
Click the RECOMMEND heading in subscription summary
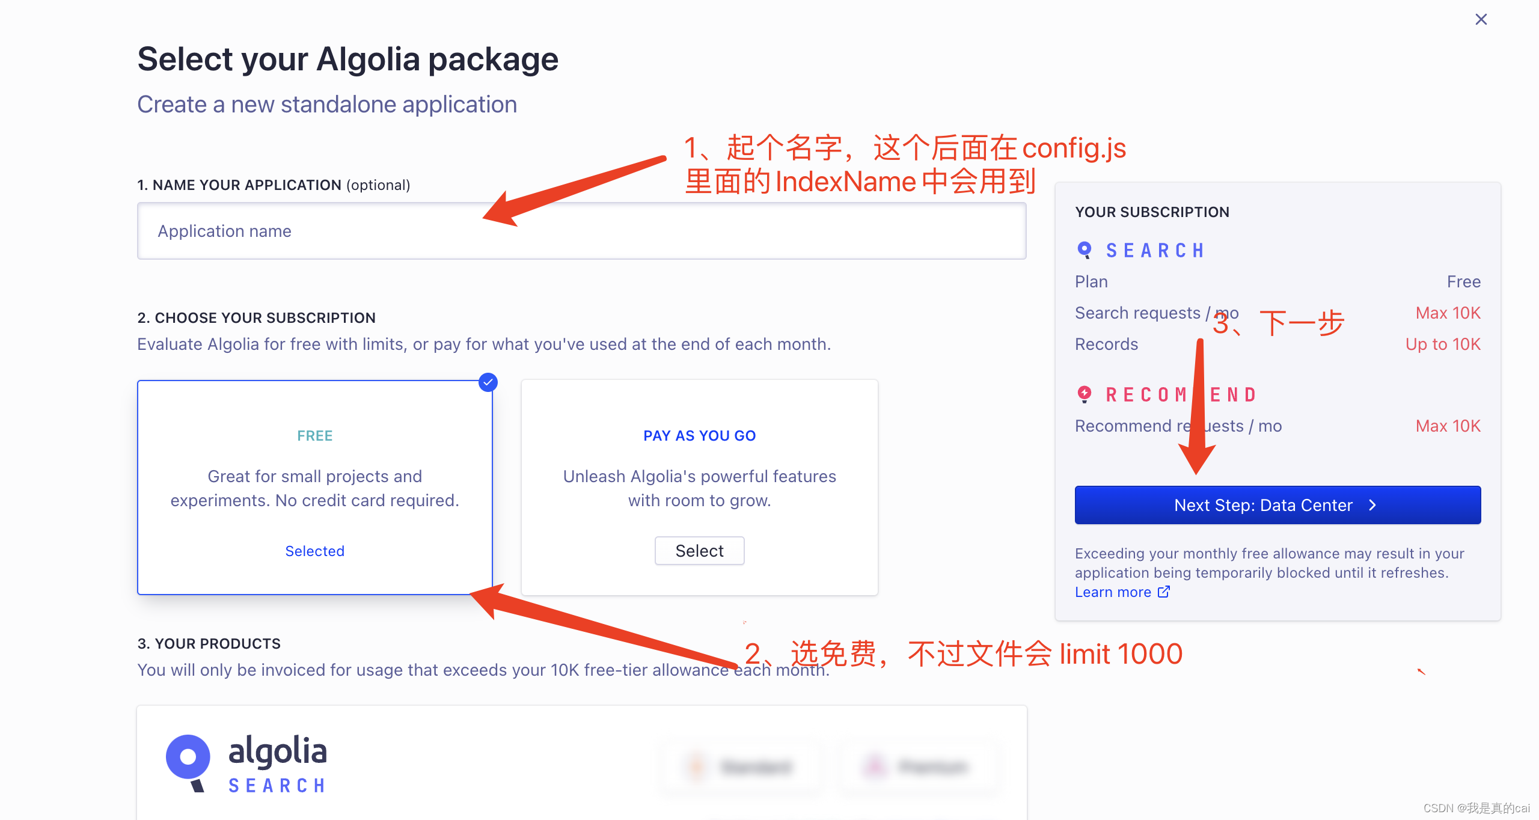pos(1182,394)
